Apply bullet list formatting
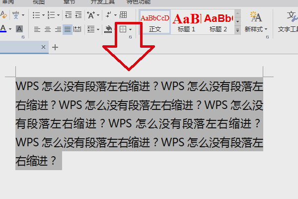This screenshot has width=298, height=199. 36,15
